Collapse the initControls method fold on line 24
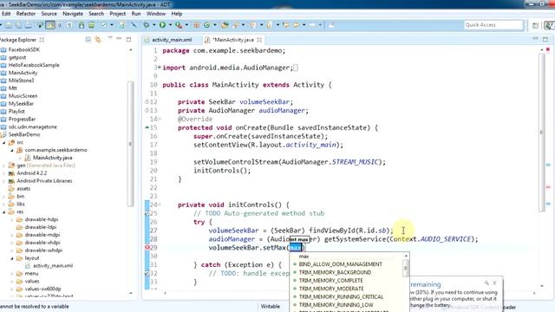This screenshot has height=312, width=555. pos(160,205)
